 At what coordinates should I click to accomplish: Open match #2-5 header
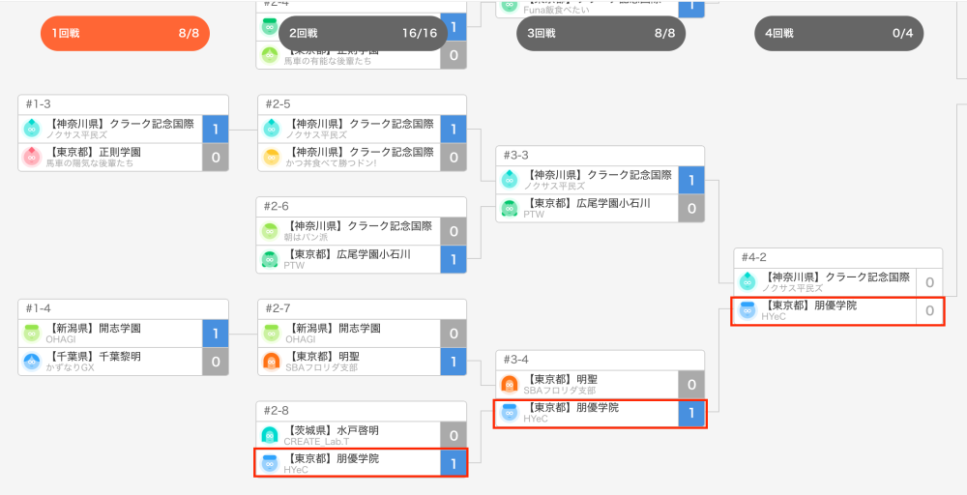pos(362,104)
